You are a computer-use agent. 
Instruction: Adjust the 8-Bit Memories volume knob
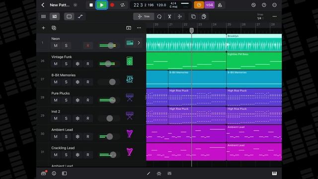click(x=112, y=82)
